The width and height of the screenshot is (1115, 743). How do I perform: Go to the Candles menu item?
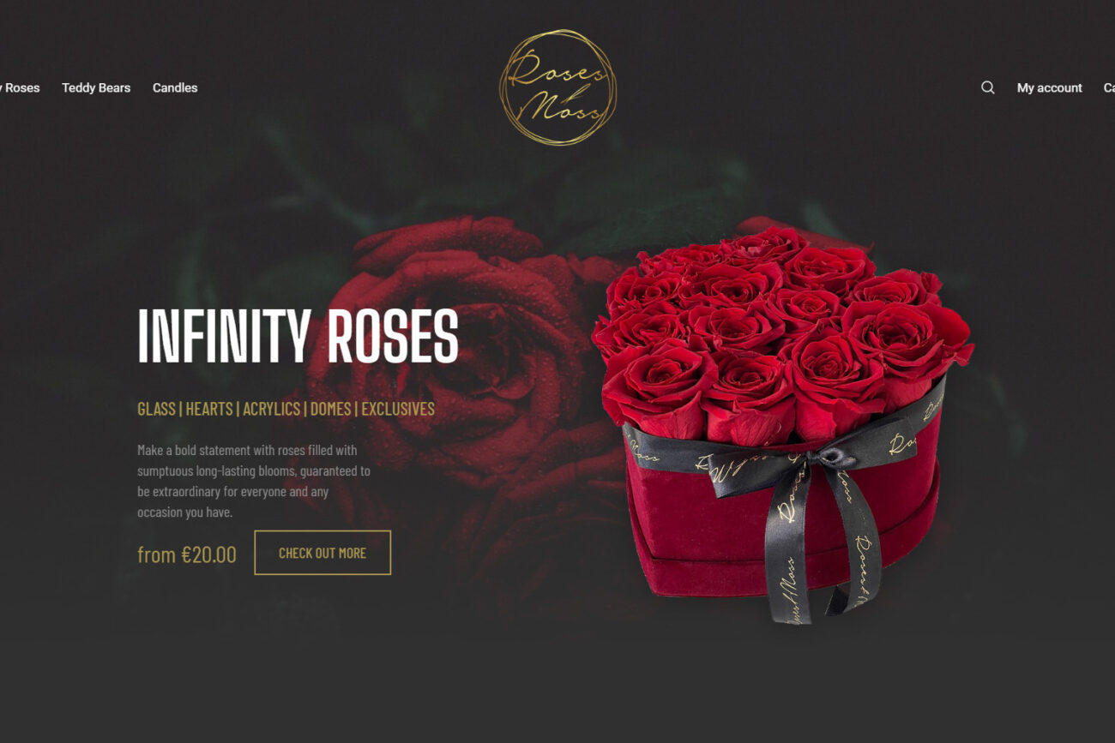[175, 87]
